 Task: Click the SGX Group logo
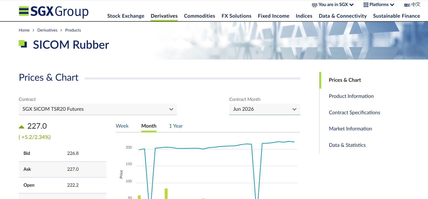54,12
